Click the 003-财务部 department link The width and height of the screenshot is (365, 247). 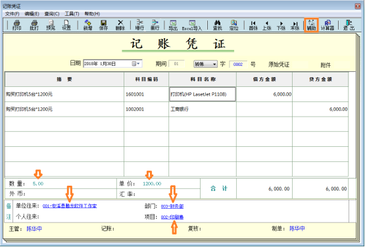point(172,206)
